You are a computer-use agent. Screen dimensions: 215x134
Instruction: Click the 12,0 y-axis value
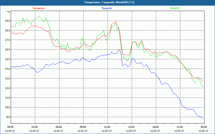(x=8, y=88)
